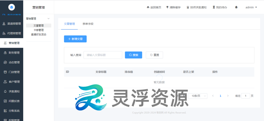Click the alarm icon beside 技师求救通知

pos(188,7)
